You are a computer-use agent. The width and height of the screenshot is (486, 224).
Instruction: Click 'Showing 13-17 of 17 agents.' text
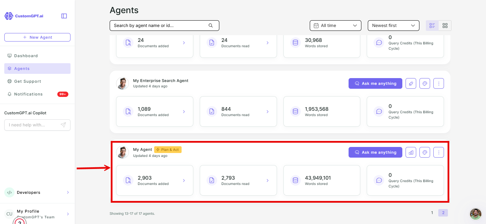[x=132, y=214]
